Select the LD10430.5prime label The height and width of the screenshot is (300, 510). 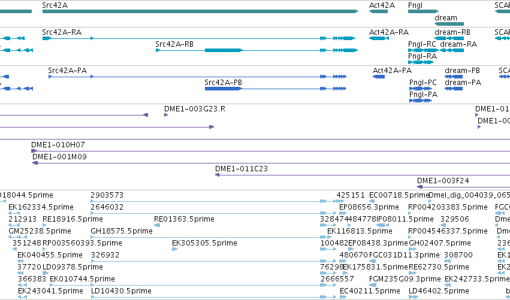(x=121, y=291)
